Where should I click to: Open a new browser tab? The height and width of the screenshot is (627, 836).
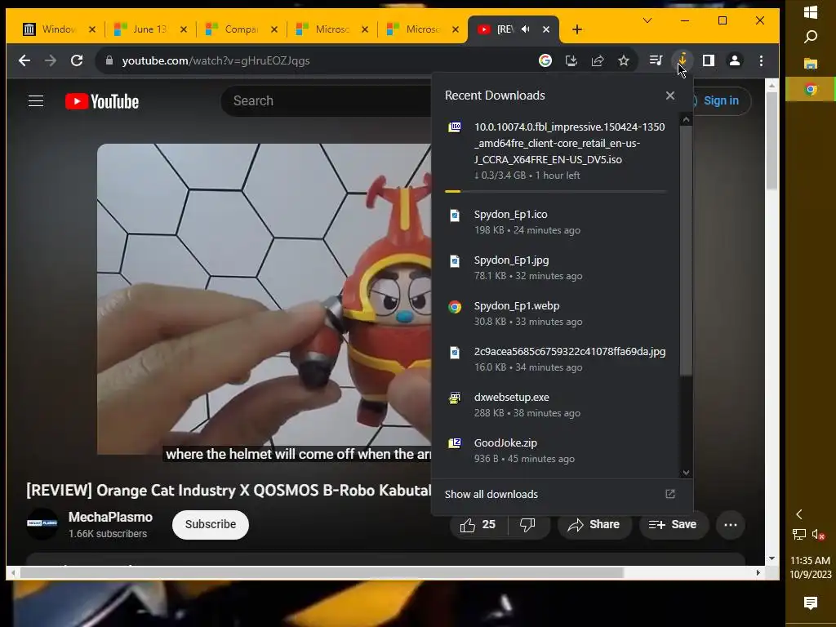pyautogui.click(x=577, y=29)
